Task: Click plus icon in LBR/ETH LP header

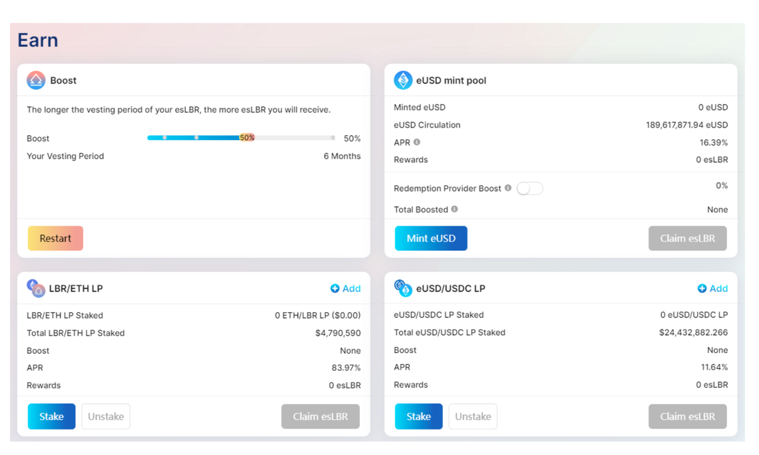Action: [335, 288]
